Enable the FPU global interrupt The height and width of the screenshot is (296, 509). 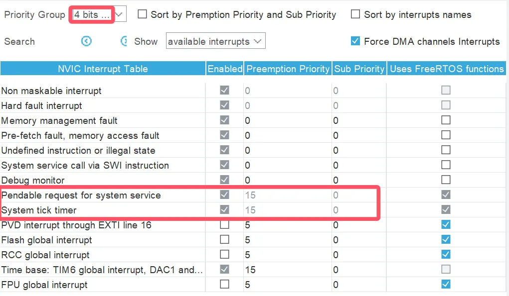point(225,285)
